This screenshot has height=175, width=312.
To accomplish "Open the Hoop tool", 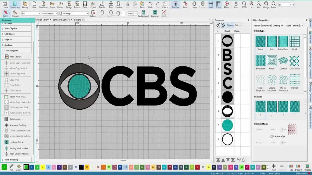I will tap(194, 5).
